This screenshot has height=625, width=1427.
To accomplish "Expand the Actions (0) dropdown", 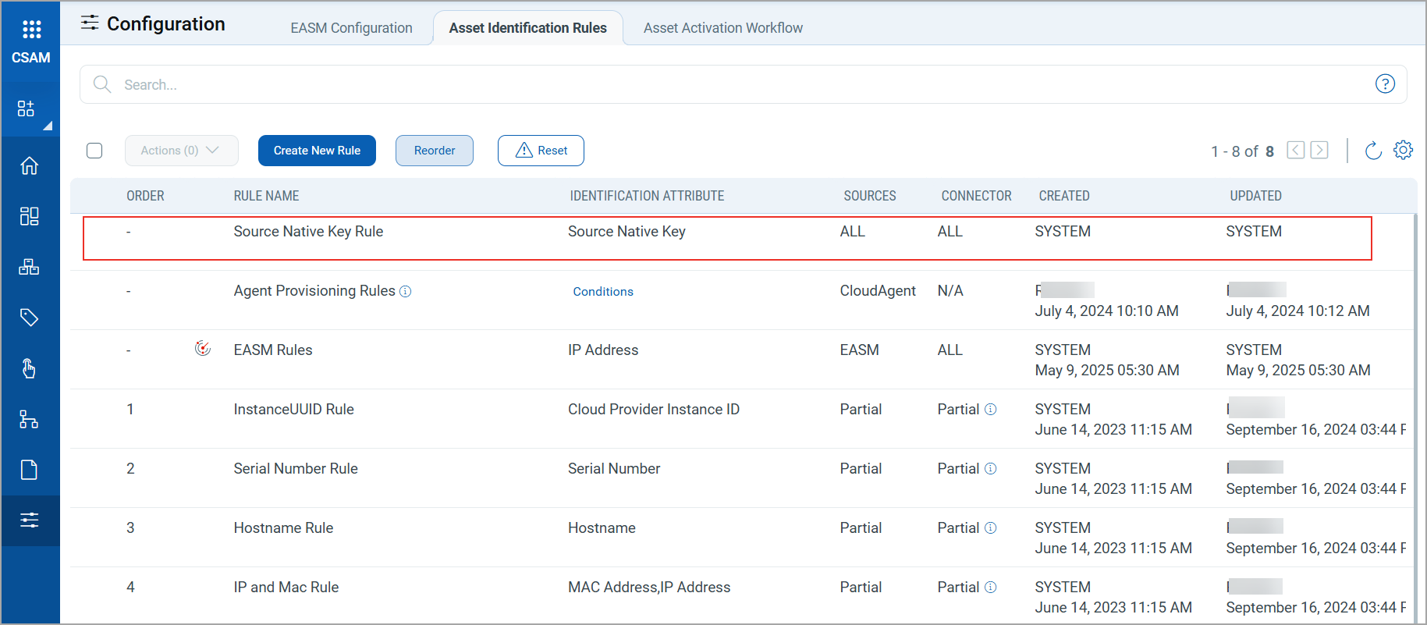I will point(181,151).
